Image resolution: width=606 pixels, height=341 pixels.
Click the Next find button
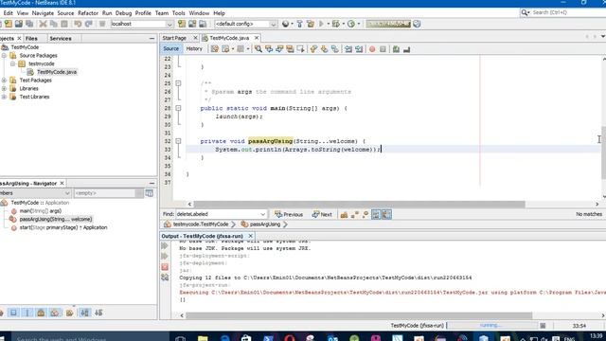[x=322, y=214]
